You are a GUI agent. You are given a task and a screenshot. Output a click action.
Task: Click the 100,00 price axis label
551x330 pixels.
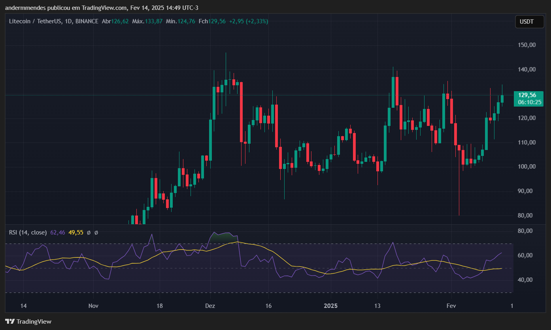pyautogui.click(x=526, y=167)
